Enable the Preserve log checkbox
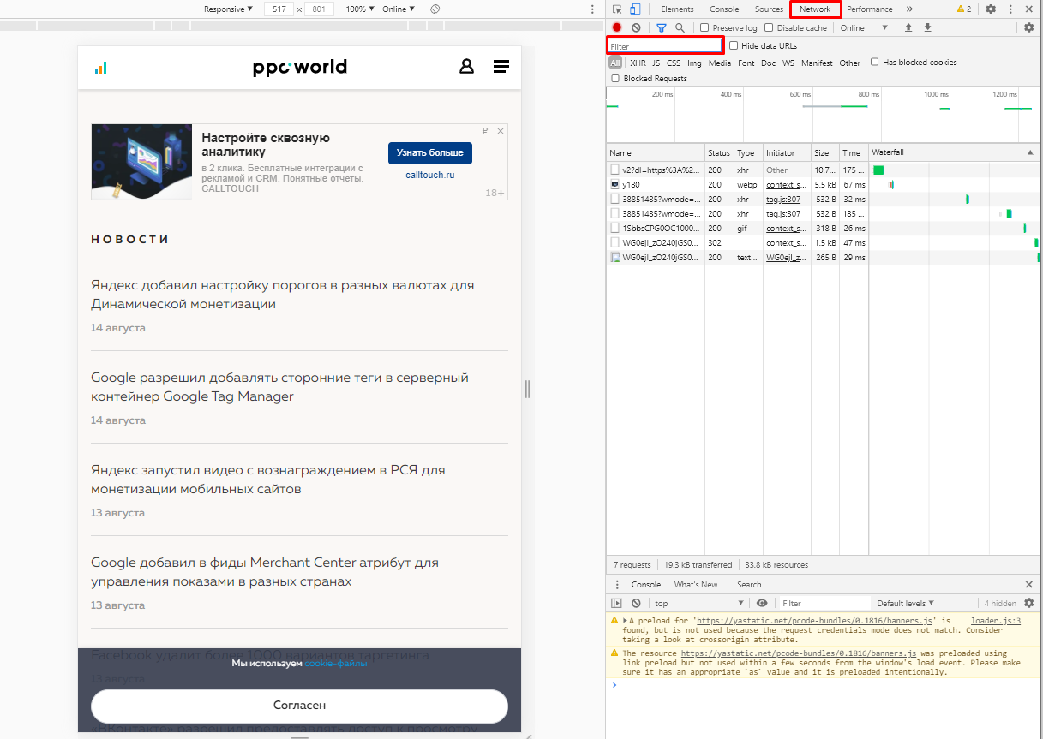The height and width of the screenshot is (739, 1043). coord(704,28)
